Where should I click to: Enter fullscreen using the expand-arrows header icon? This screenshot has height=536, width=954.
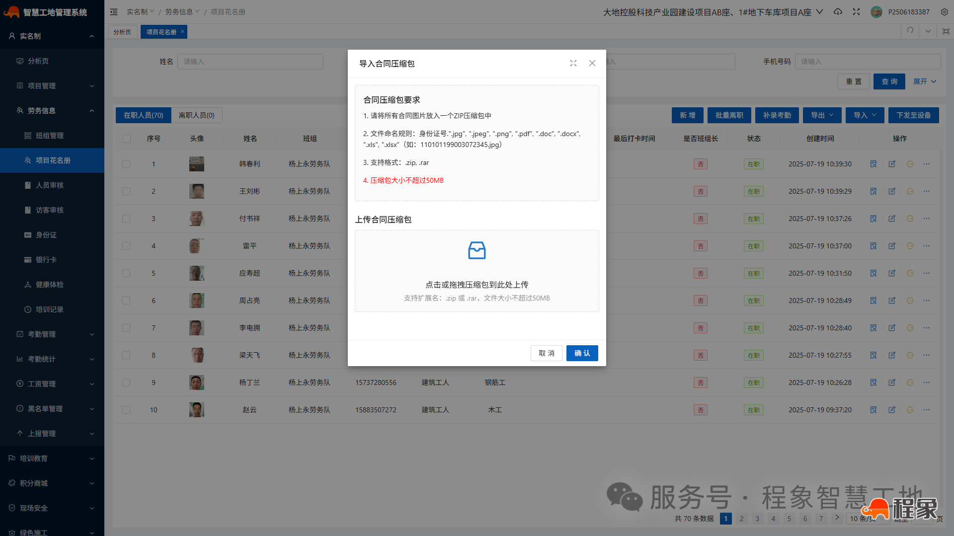point(856,11)
